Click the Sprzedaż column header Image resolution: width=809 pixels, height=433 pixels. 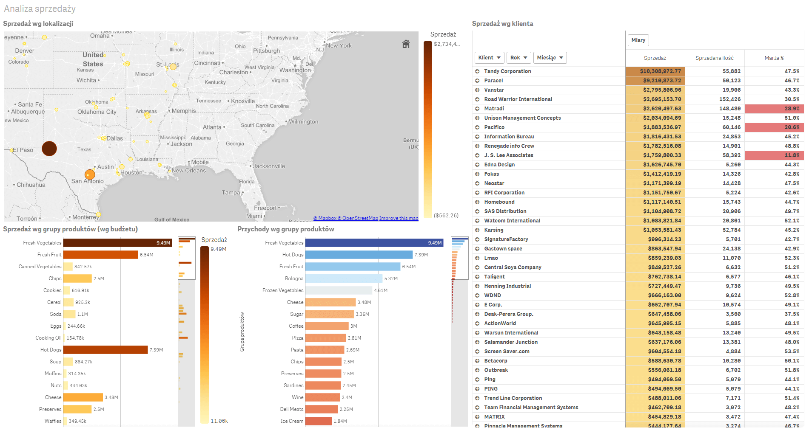click(655, 58)
